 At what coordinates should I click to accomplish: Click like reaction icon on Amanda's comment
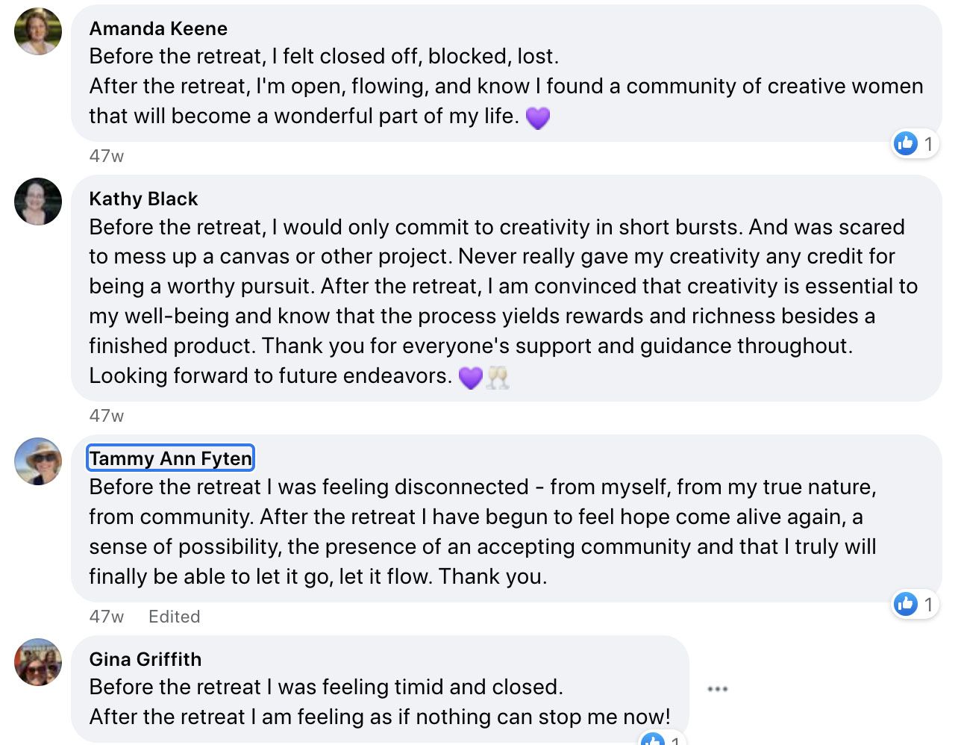pyautogui.click(x=906, y=143)
